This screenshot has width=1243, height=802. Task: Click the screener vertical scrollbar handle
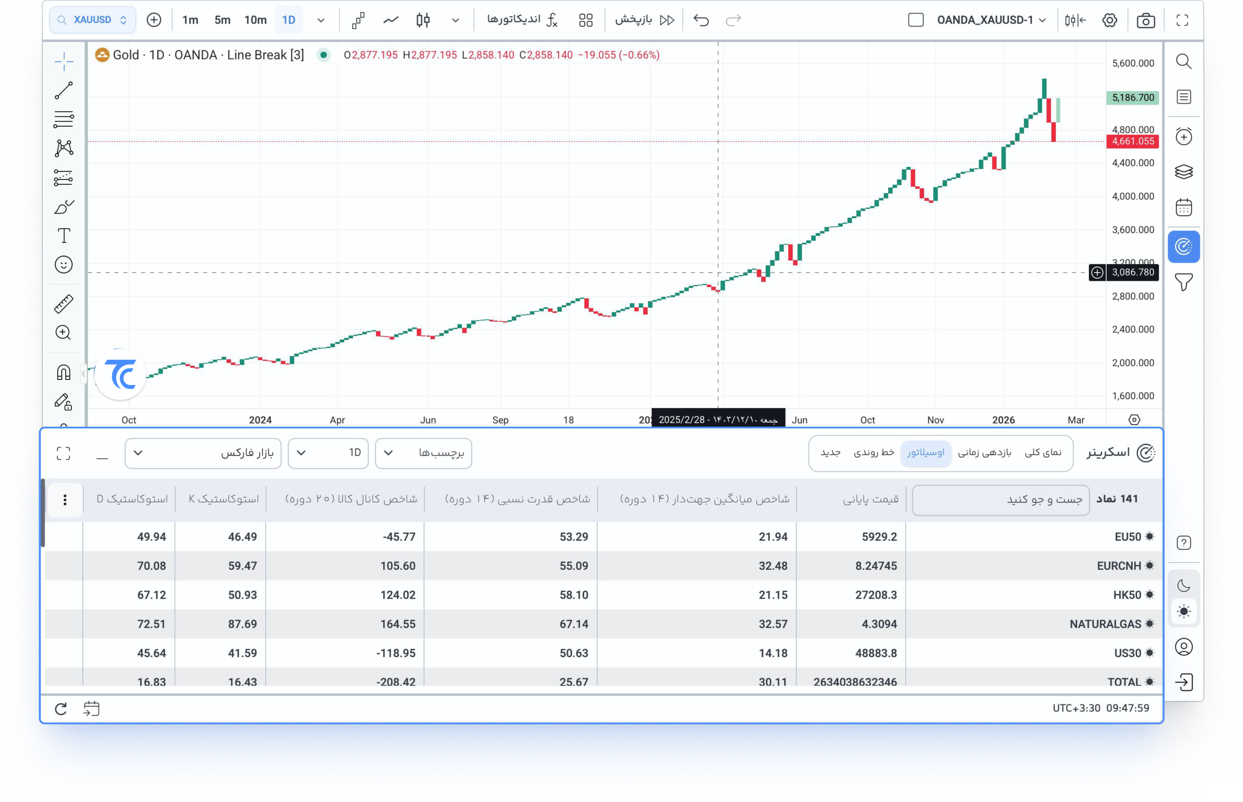pos(43,513)
